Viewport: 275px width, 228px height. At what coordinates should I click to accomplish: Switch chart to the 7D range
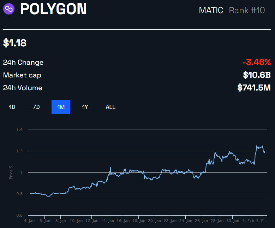pyautogui.click(x=36, y=107)
